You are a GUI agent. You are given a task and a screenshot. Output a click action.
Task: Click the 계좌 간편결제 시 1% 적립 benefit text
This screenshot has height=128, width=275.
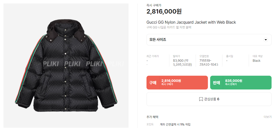(x=175, y=124)
